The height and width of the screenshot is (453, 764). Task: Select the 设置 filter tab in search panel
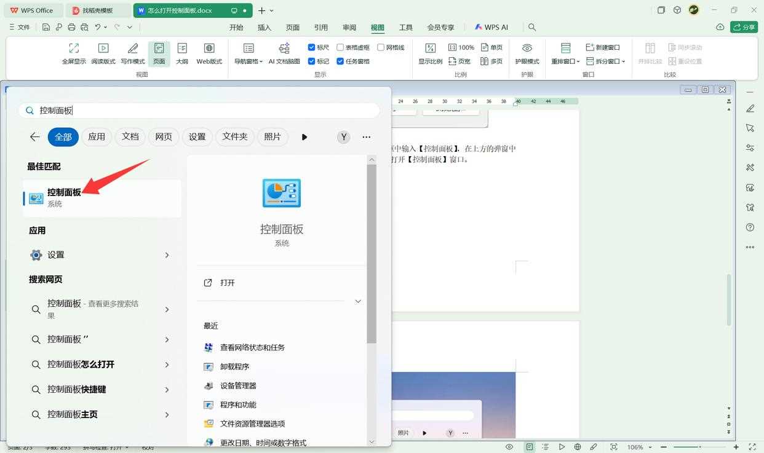point(197,136)
